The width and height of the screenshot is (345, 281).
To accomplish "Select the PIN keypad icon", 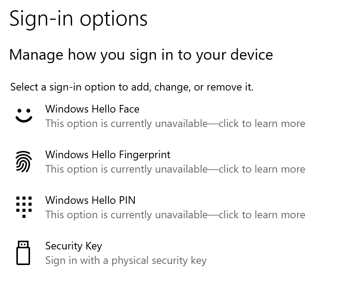I will pos(24,207).
